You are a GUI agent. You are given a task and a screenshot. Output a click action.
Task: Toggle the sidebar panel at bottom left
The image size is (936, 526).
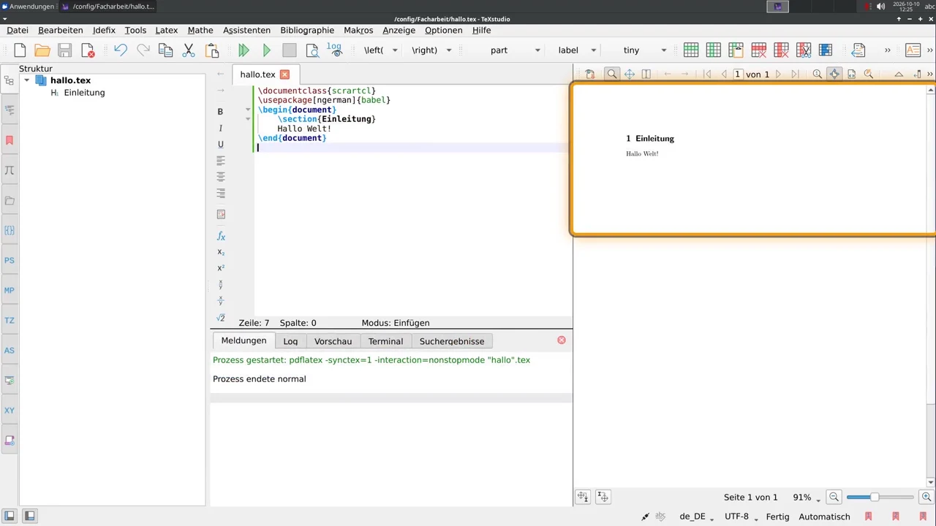10,516
